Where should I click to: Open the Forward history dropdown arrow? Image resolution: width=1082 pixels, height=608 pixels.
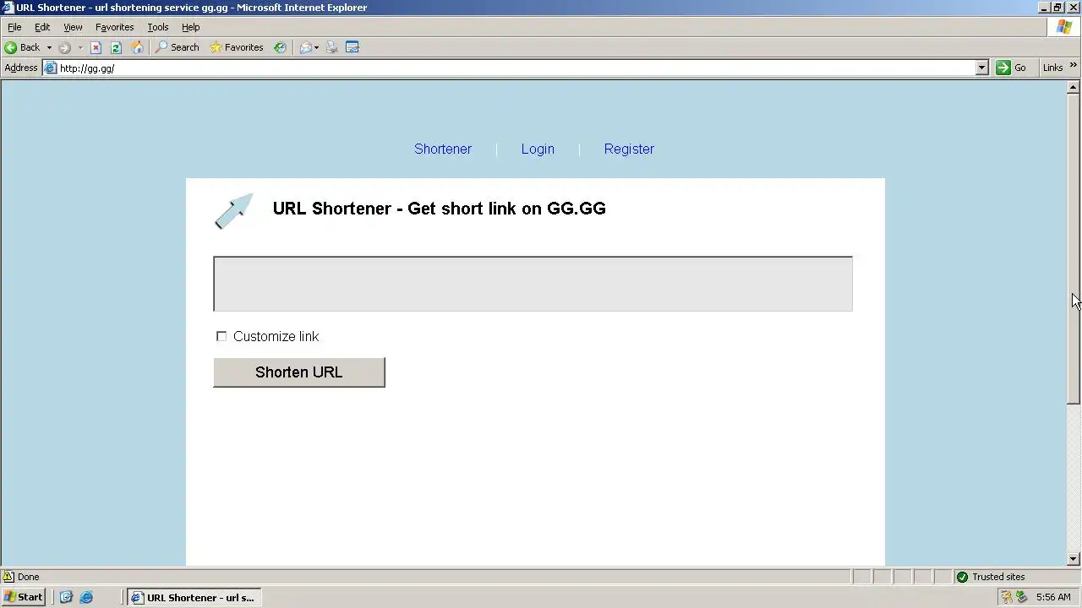(x=80, y=47)
